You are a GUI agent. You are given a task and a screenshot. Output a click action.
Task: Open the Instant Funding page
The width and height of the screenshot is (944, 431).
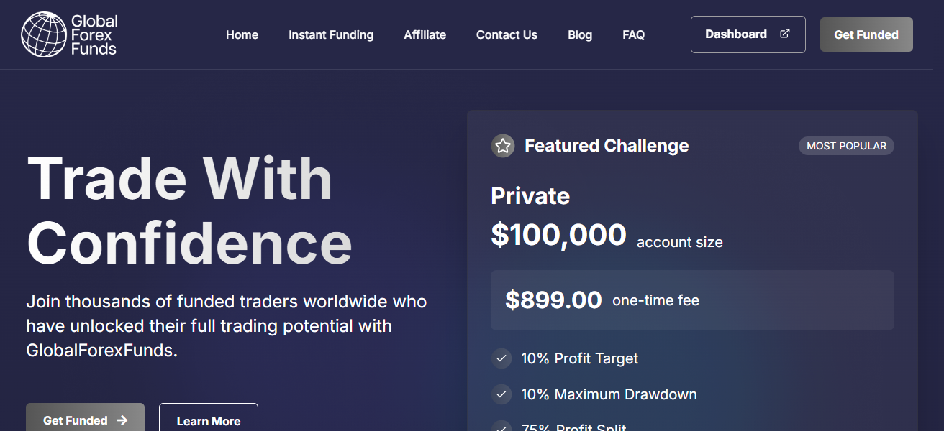point(331,34)
